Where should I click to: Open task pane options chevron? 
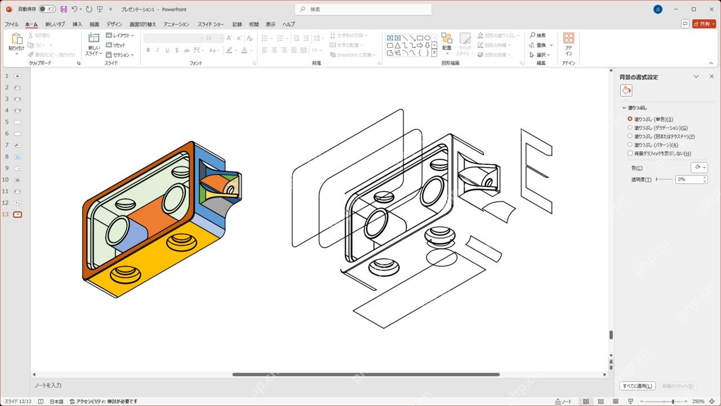click(x=696, y=76)
